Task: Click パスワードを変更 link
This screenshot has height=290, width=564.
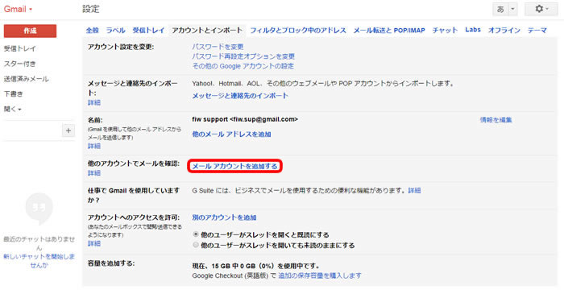Action: coord(218,47)
